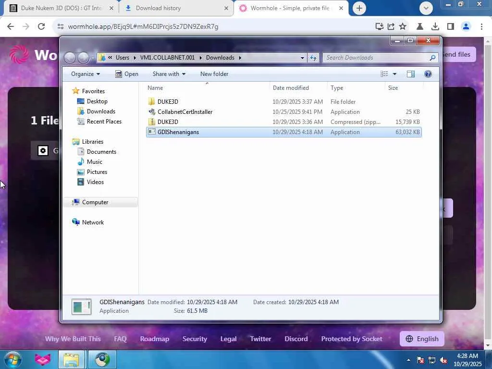The height and width of the screenshot is (369, 492).
Task: Open the Videos library
Action: (95, 182)
